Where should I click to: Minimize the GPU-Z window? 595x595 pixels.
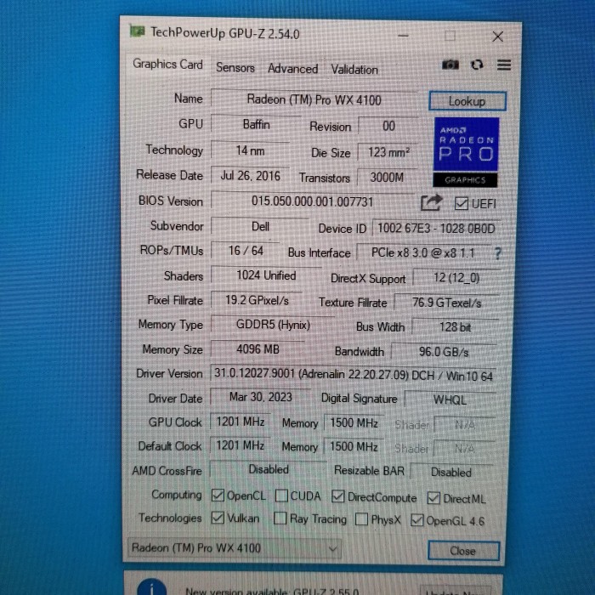pos(403,36)
